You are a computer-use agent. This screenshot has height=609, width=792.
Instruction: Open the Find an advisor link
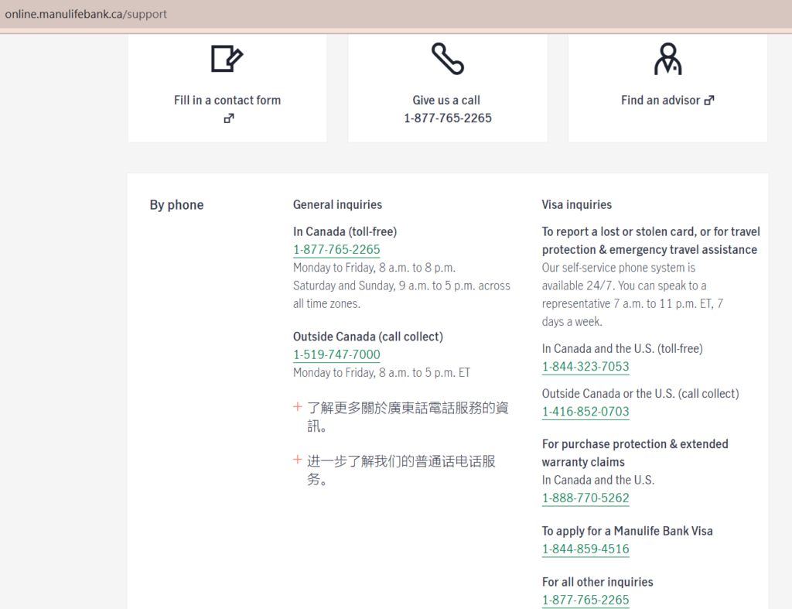(x=660, y=100)
